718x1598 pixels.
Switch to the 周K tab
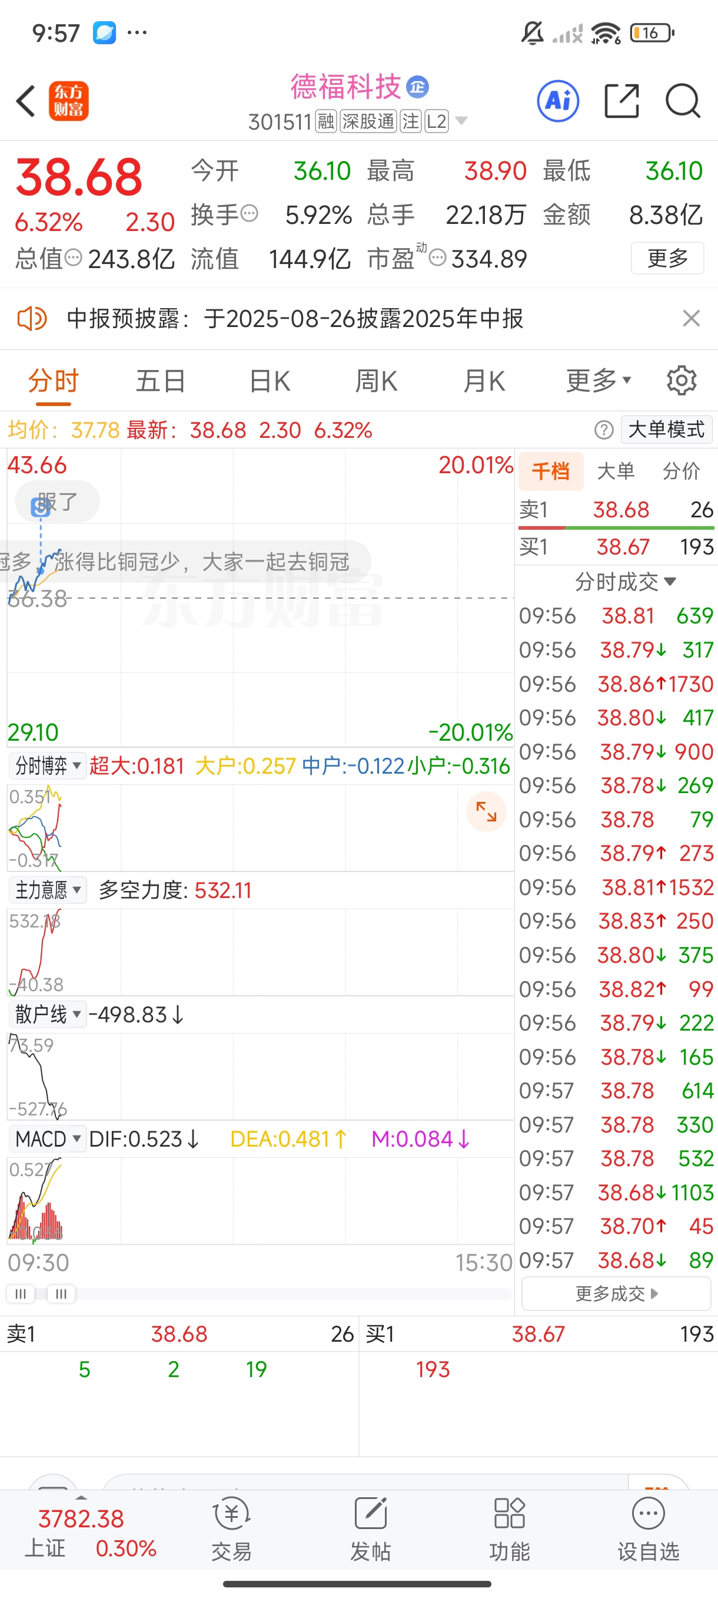click(376, 380)
